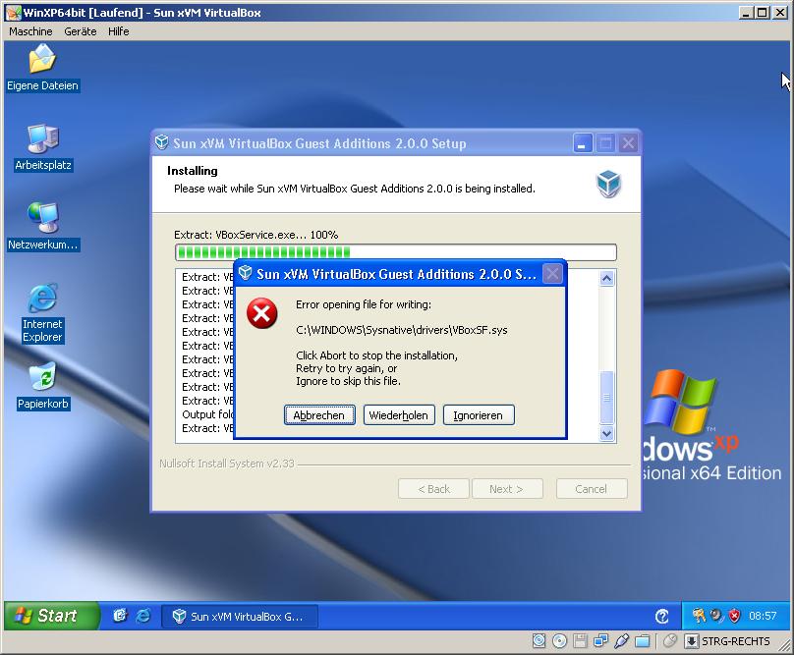Click the VirtualBox icon in the error dialog title bar
Screen dimensions: 794x655
point(245,273)
